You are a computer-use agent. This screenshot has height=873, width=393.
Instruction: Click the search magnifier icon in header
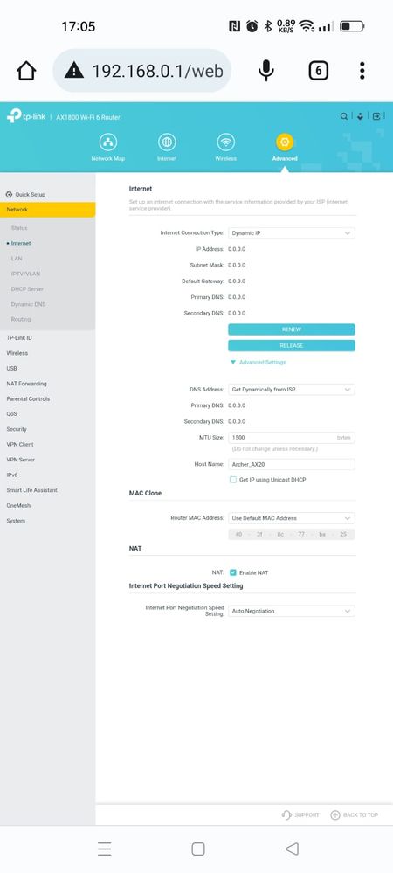pos(345,116)
